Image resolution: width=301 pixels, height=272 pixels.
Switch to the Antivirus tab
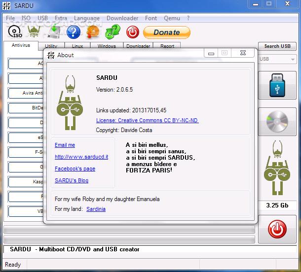(x=21, y=45)
